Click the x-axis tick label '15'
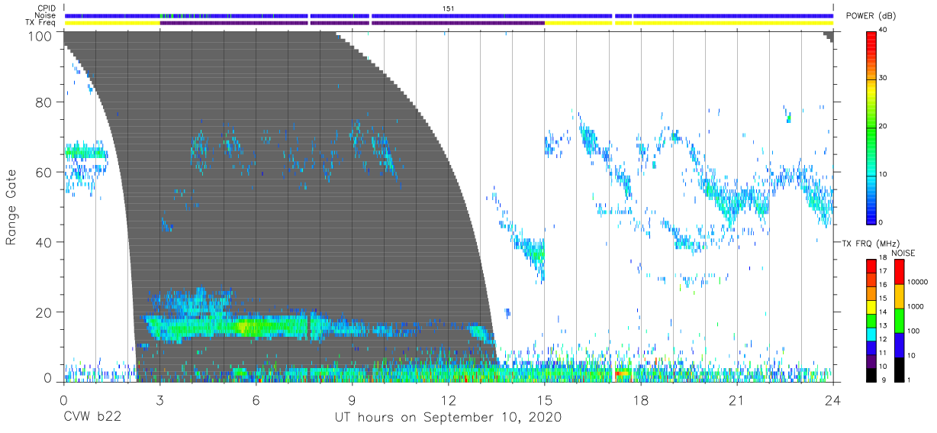 click(x=544, y=400)
